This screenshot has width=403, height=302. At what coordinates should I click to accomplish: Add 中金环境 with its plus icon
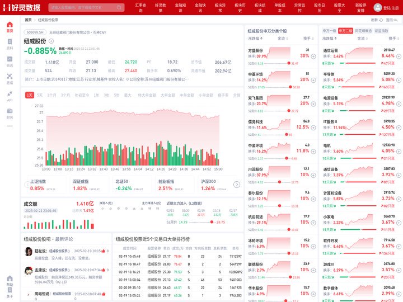click(x=313, y=152)
